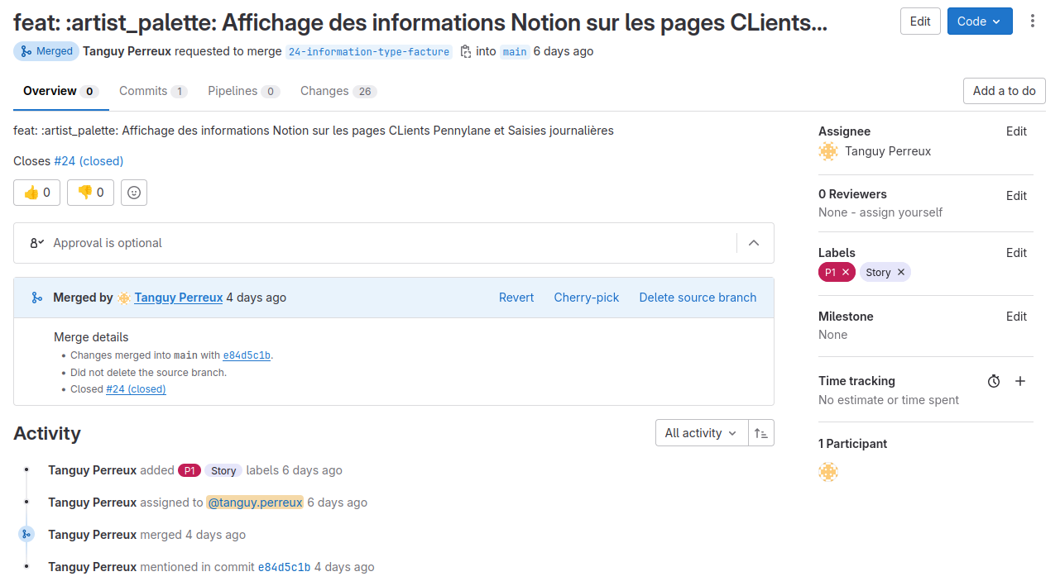Click the Add a to do button
The image size is (1060, 586).
coord(1004,91)
